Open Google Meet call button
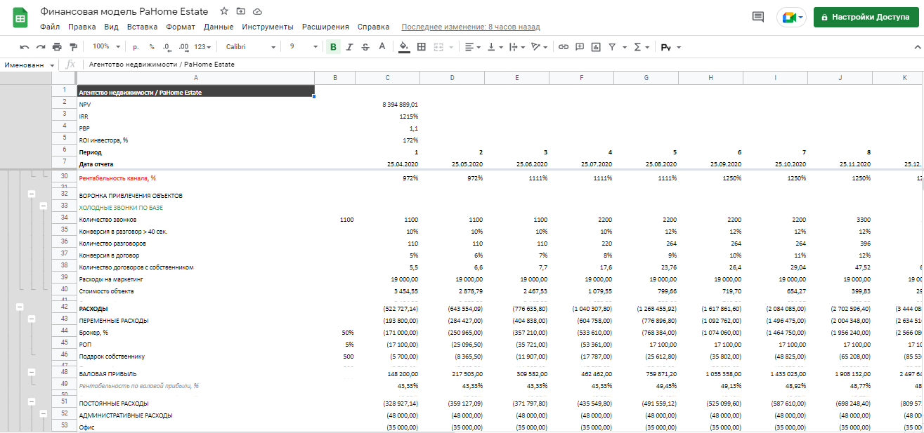This screenshot has height=433, width=924. [x=790, y=18]
